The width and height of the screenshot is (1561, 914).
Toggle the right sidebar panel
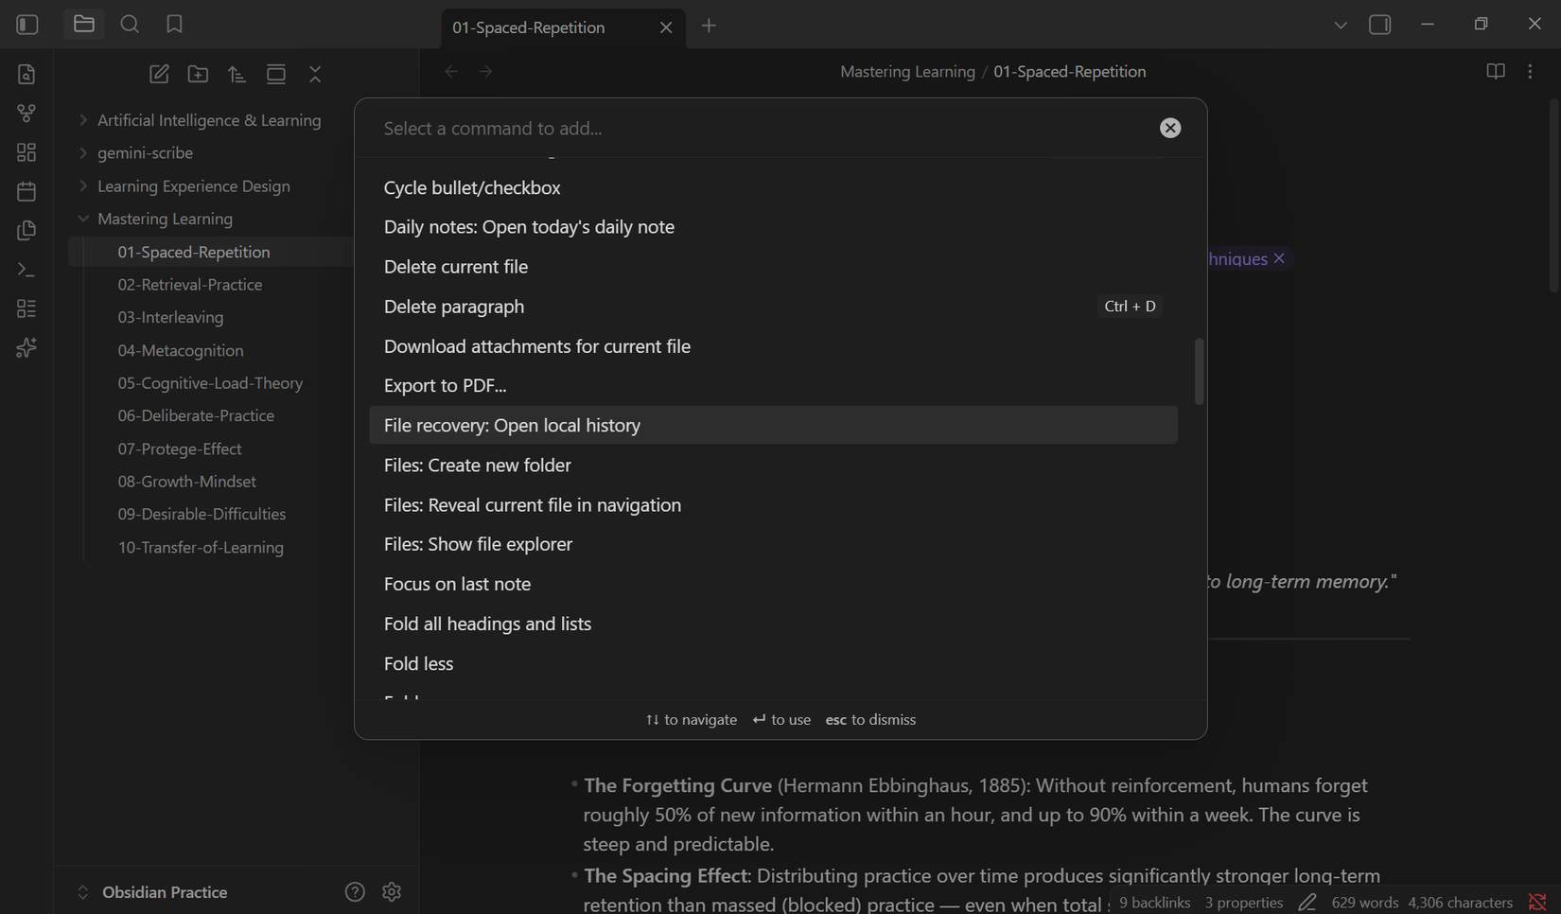tap(1380, 24)
